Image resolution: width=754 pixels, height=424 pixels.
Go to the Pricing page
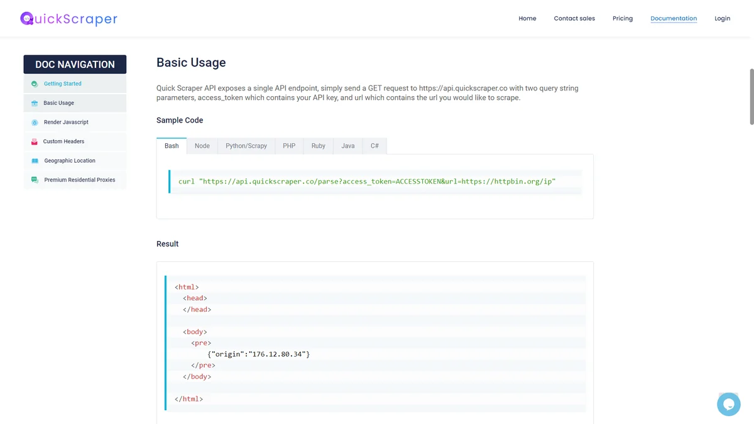pos(623,18)
